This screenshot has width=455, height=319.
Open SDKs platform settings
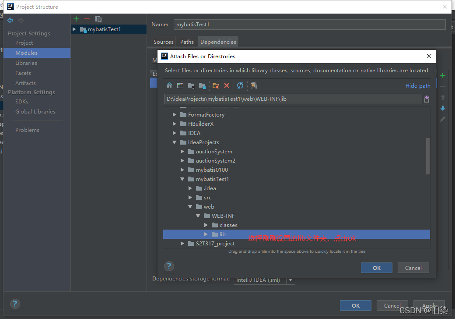22,102
